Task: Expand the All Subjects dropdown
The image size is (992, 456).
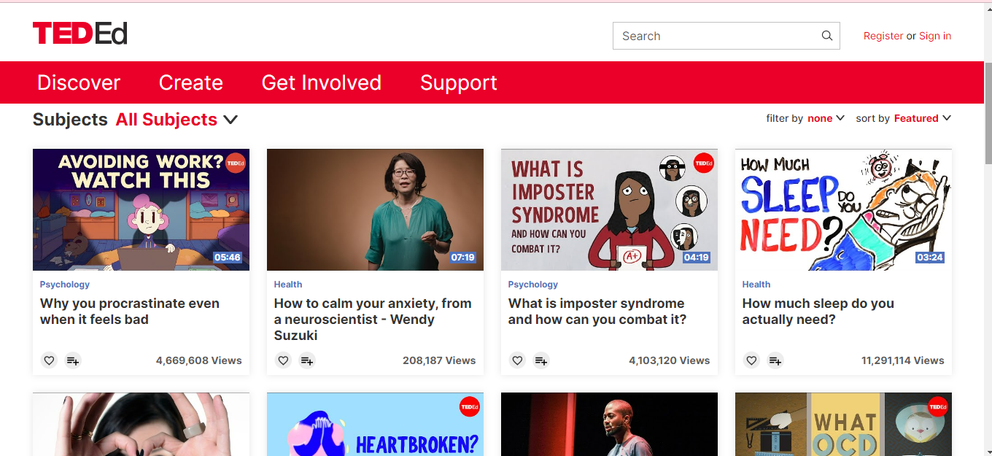Action: tap(177, 120)
